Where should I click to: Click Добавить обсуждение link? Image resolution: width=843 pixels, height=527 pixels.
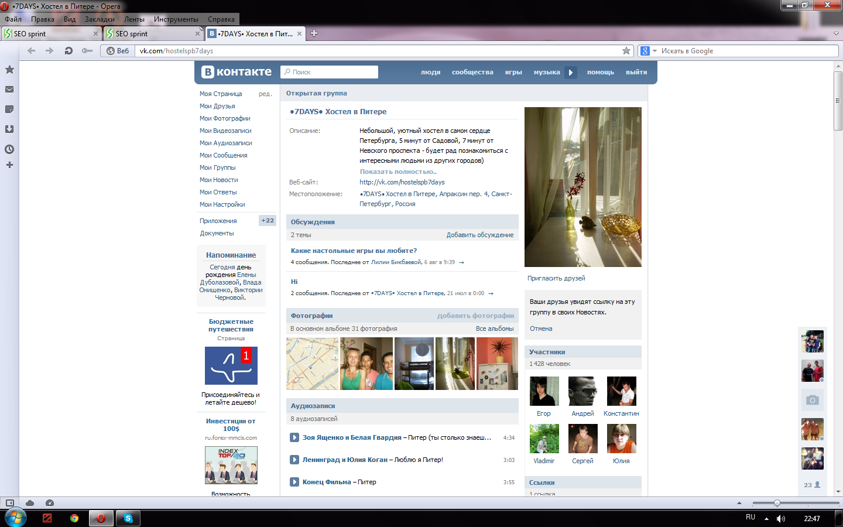(x=480, y=235)
